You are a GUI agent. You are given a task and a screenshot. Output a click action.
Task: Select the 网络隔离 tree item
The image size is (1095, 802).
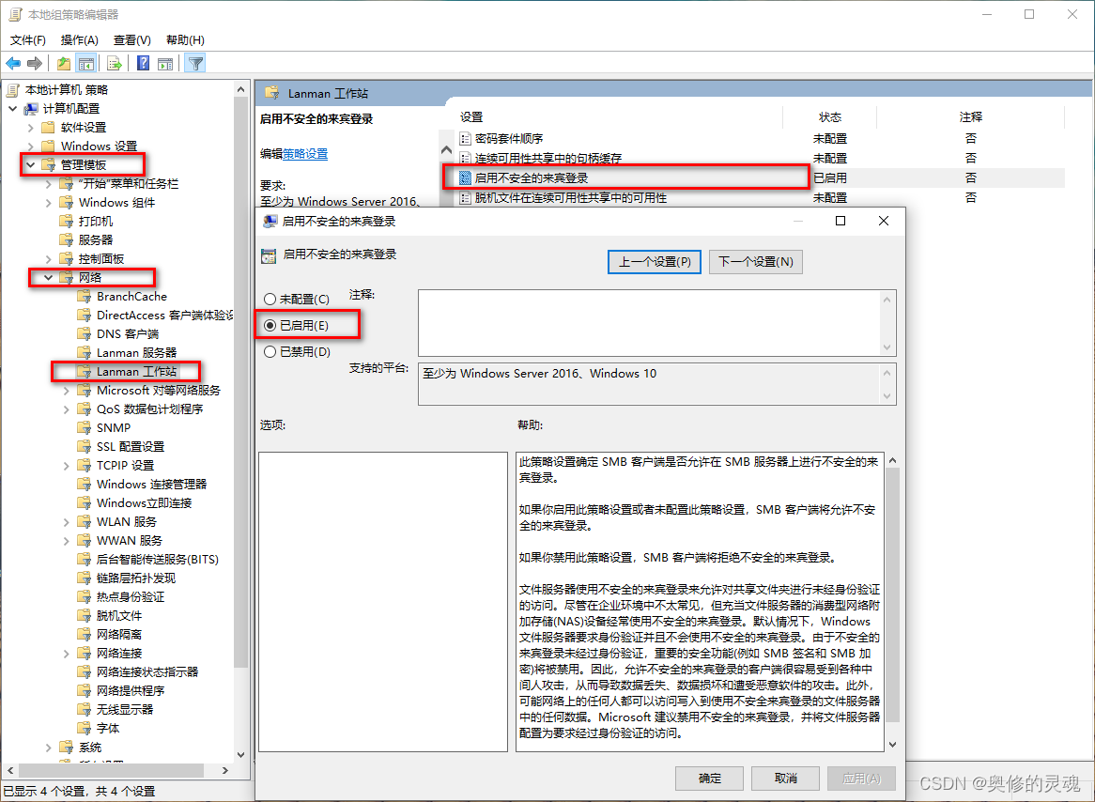tap(118, 634)
